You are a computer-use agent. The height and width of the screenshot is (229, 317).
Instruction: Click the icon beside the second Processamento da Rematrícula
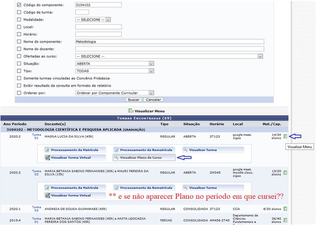[x=116, y=188]
